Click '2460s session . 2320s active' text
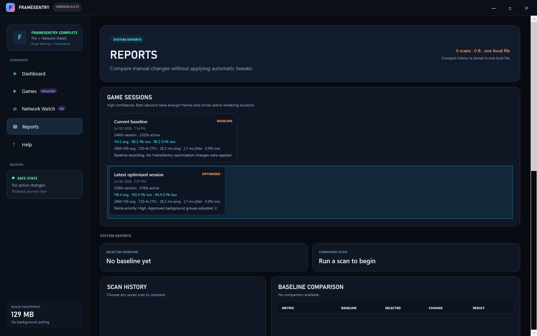The image size is (537, 336). pyautogui.click(x=137, y=135)
